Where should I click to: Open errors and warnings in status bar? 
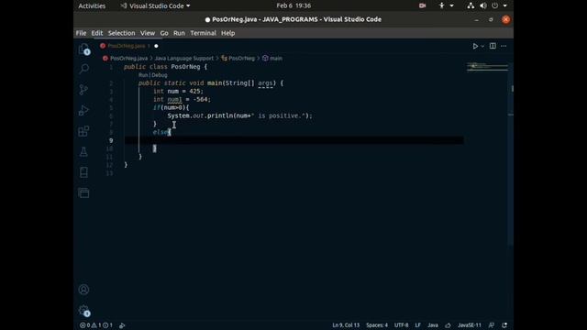(x=96, y=325)
